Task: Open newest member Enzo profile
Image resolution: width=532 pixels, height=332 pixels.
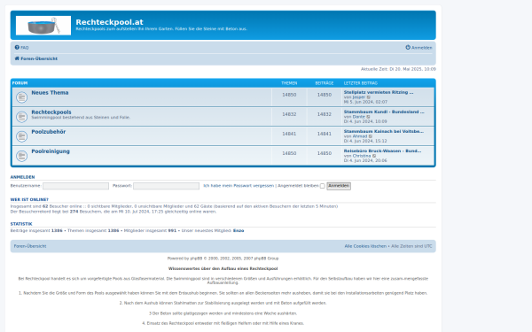Action: tap(239, 231)
